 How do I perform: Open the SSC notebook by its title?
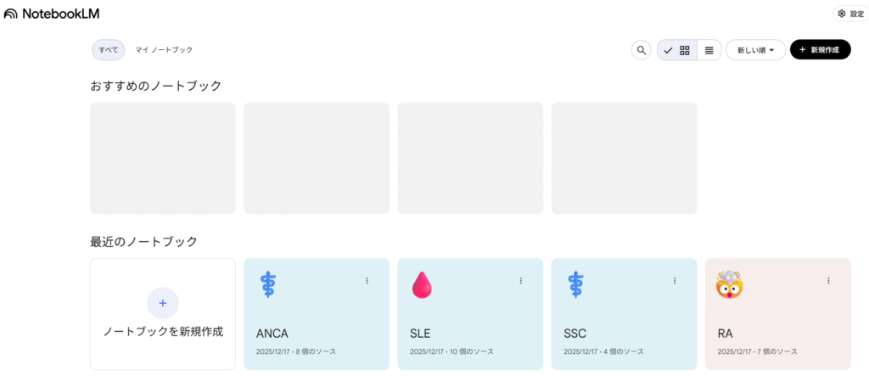pos(575,334)
